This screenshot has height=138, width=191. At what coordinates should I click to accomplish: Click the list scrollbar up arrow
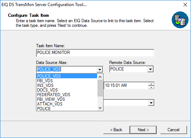click(x=100, y=77)
